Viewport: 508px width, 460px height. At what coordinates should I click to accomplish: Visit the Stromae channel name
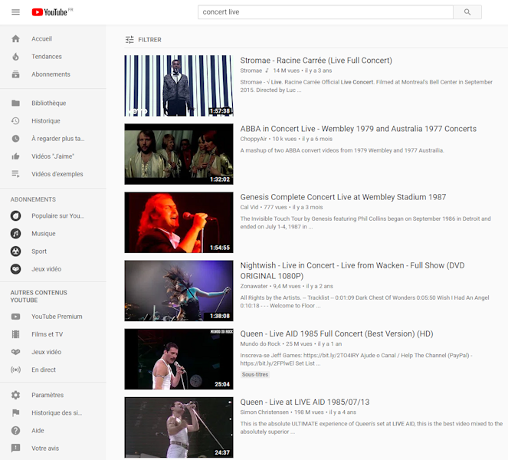(251, 71)
